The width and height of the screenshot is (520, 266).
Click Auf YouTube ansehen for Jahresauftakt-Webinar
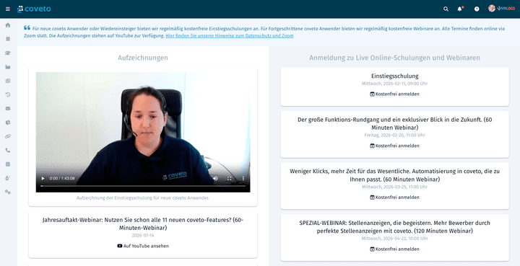point(143,246)
